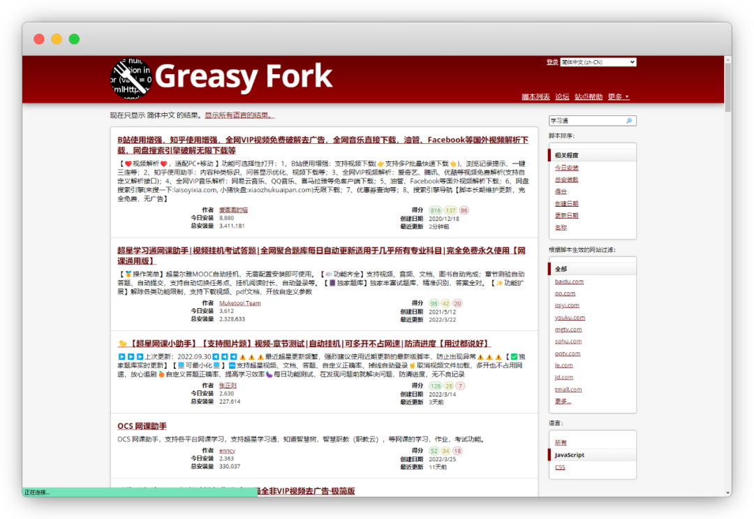Screen dimensions: 754x519
Task: Filter scripts by baidu.com
Action: pyautogui.click(x=570, y=282)
